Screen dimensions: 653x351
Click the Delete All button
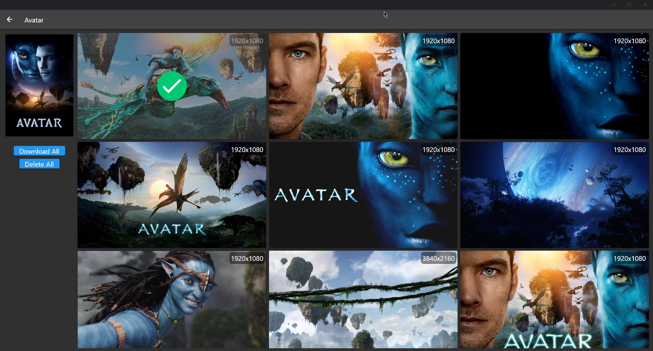click(x=39, y=164)
